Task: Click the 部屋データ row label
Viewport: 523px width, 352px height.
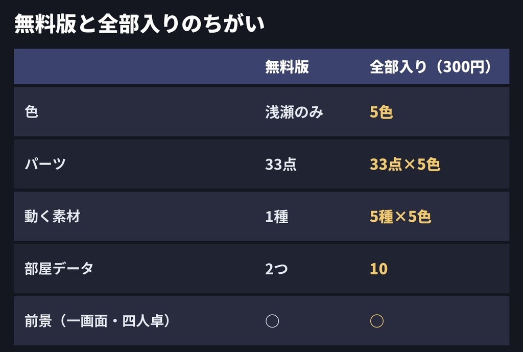Action: (x=59, y=269)
